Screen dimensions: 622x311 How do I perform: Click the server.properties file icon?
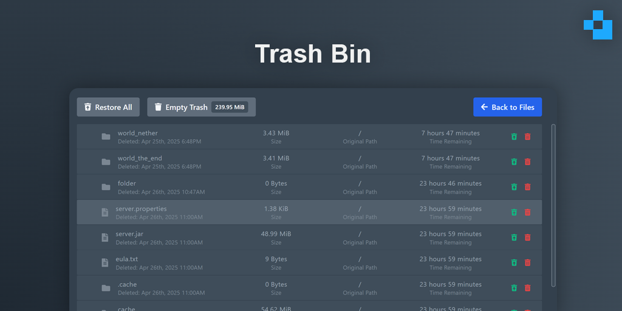click(104, 212)
